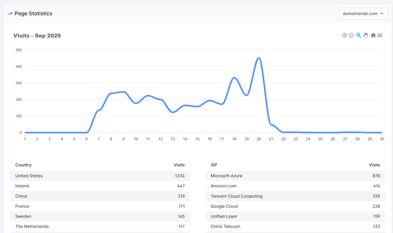Click the day 18 peak on the line
The width and height of the screenshot is (393, 233).
[234, 77]
